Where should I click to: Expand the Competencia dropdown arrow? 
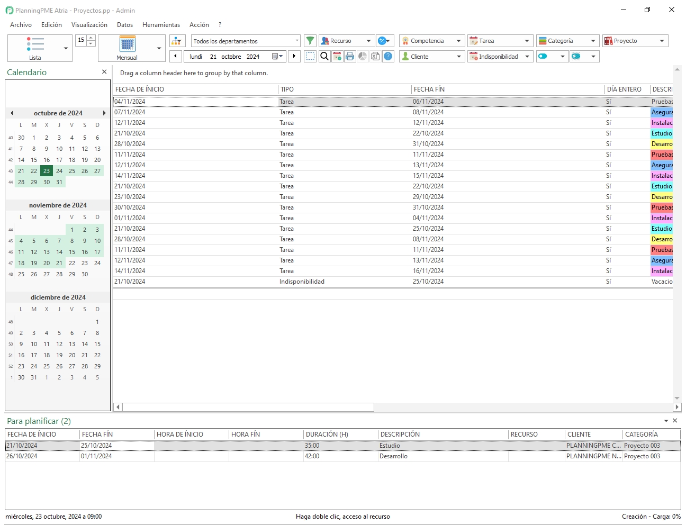pyautogui.click(x=458, y=41)
